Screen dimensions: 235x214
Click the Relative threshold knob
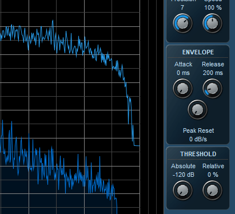(x=212, y=191)
